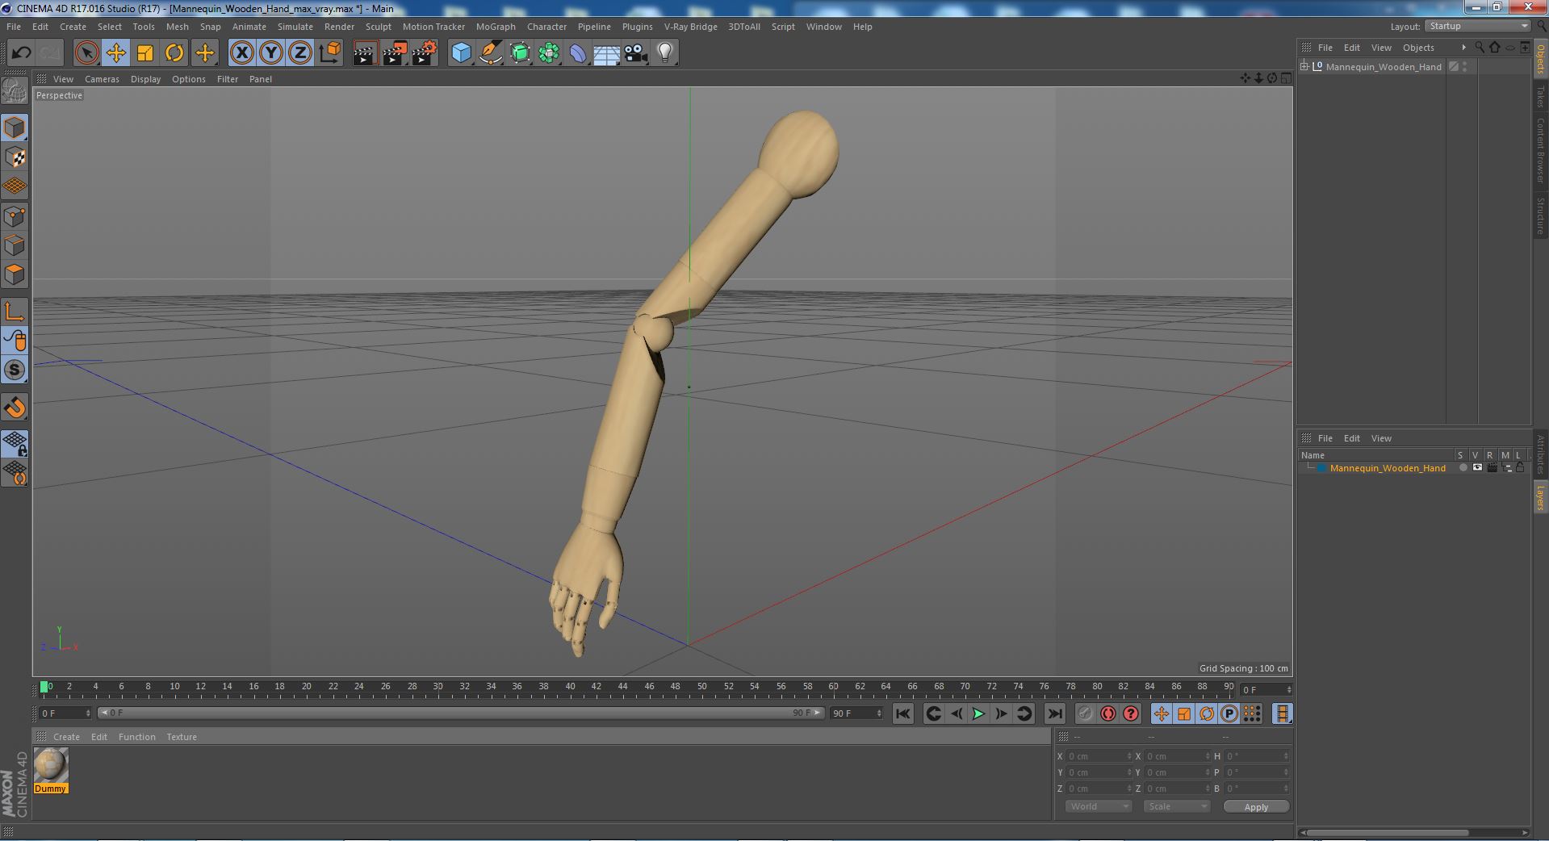
Task: Click the Undo arrow icon
Action: [21, 53]
